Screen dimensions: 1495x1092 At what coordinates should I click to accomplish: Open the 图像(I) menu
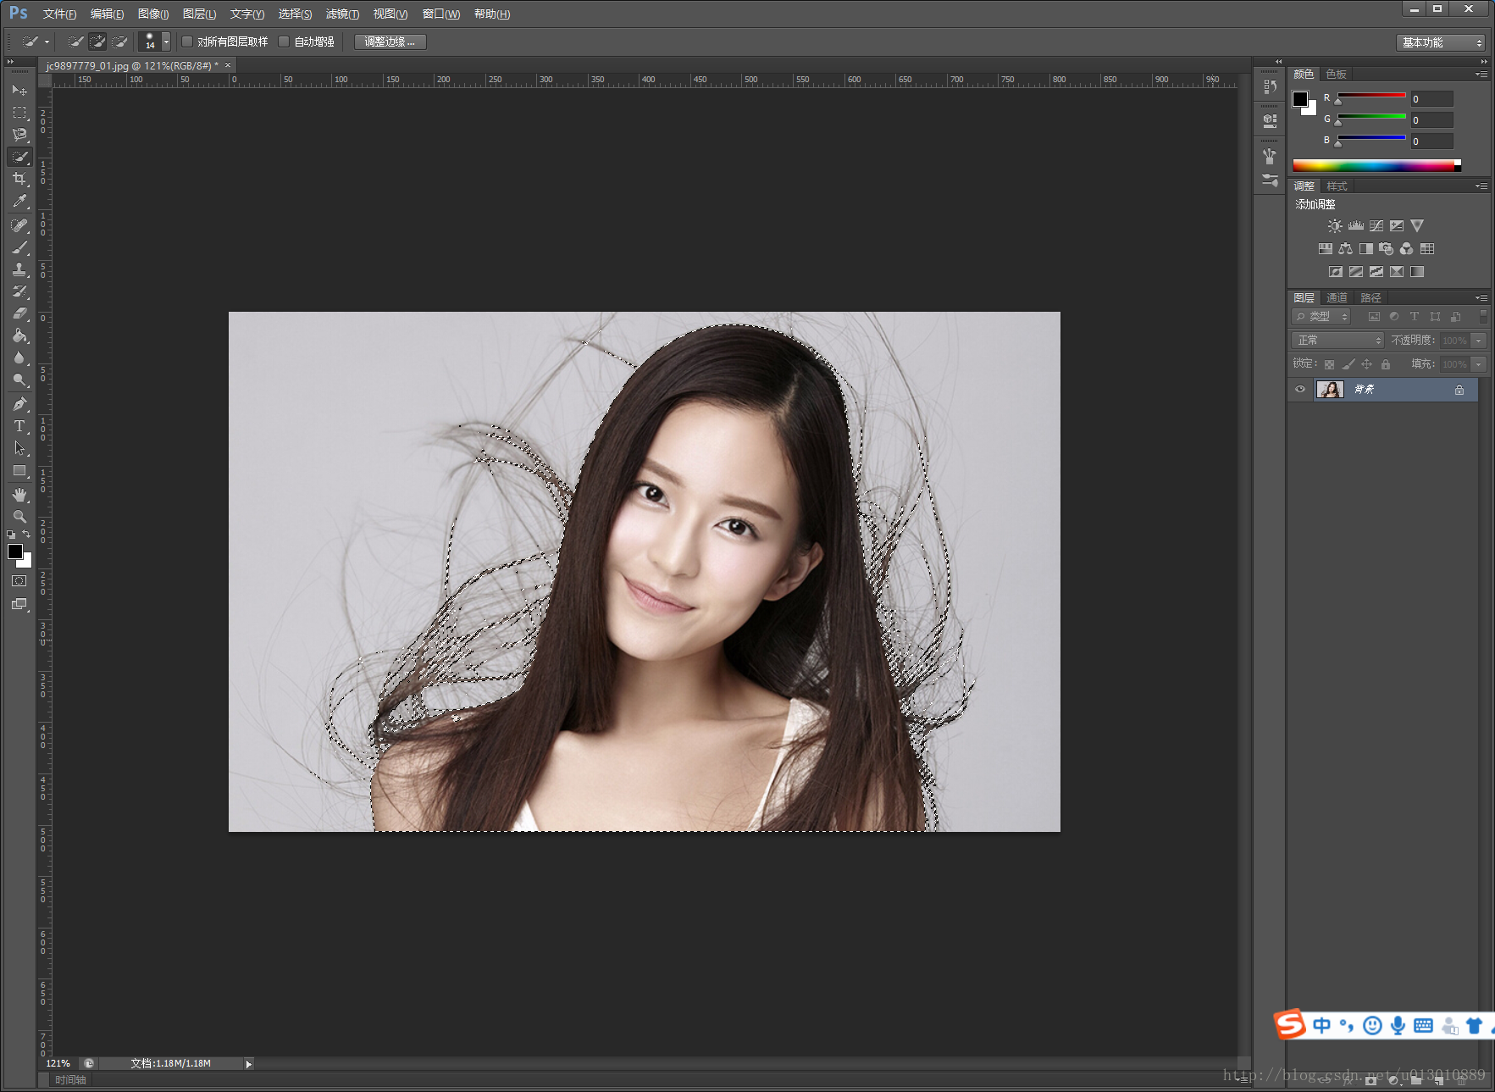coord(152,14)
